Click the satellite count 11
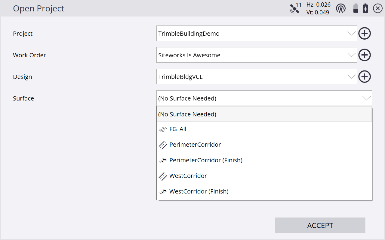Viewport: 385px width, 240px height. [x=298, y=5]
